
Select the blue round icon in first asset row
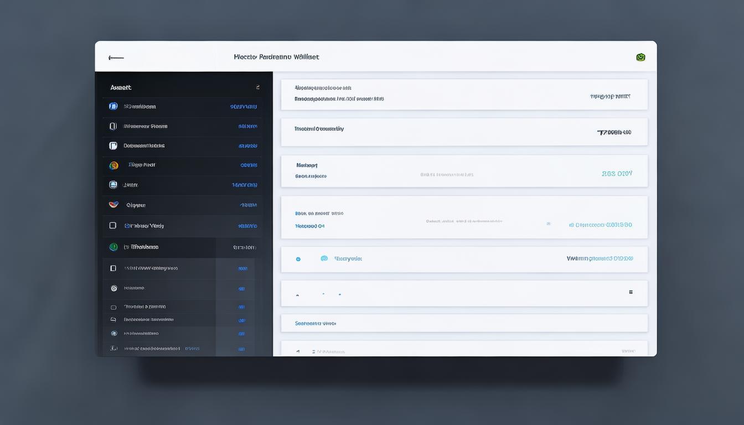(113, 106)
